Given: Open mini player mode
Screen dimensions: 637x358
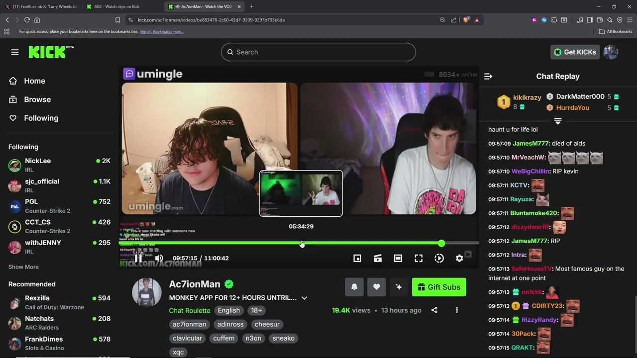Looking at the screenshot, I should pos(357,258).
